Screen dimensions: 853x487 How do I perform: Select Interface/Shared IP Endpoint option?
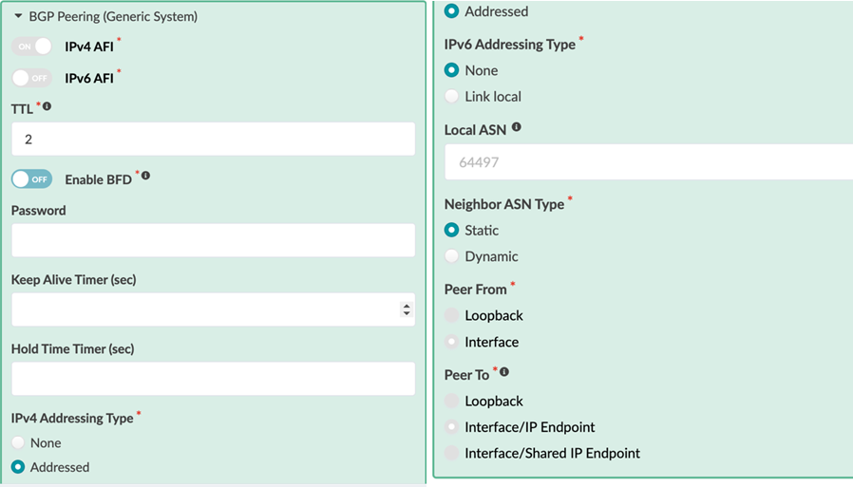(x=452, y=454)
